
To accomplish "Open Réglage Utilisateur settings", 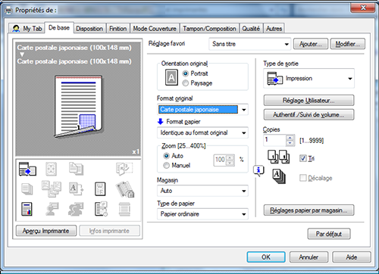I will 309,101.
